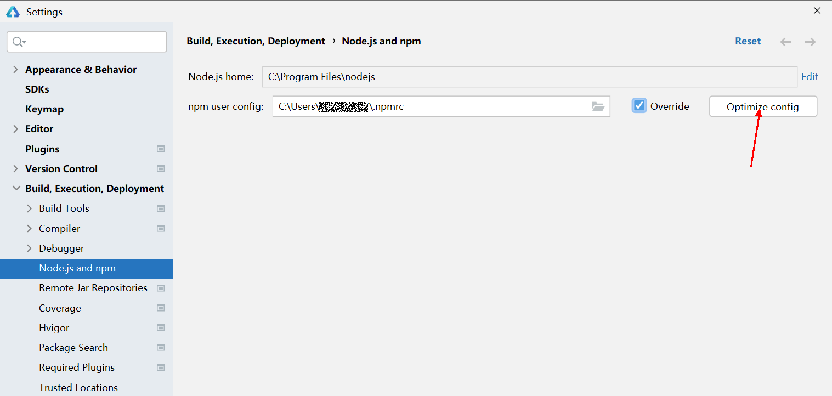Close the Settings dialog
This screenshot has width=832, height=396.
click(817, 10)
